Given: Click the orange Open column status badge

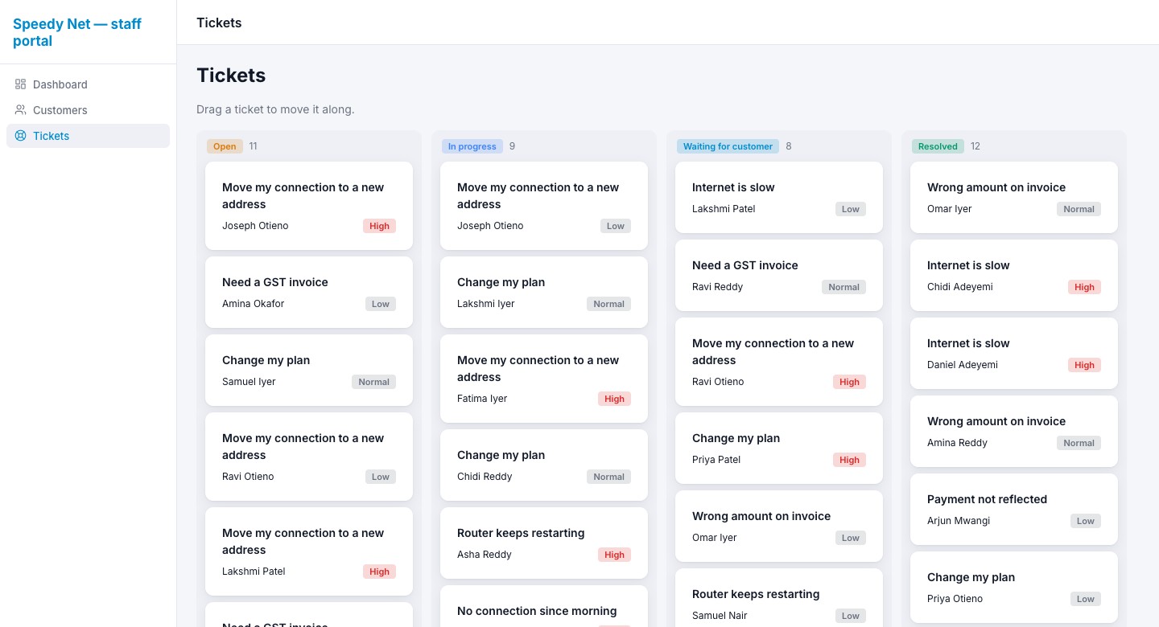Looking at the screenshot, I should pos(225,146).
